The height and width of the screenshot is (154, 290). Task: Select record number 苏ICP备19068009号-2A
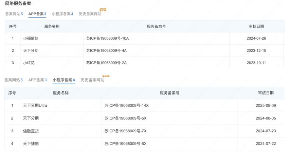click(106, 63)
